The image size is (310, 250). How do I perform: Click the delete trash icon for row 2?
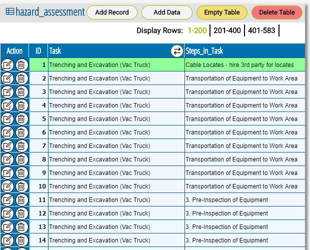pyautogui.click(x=21, y=78)
